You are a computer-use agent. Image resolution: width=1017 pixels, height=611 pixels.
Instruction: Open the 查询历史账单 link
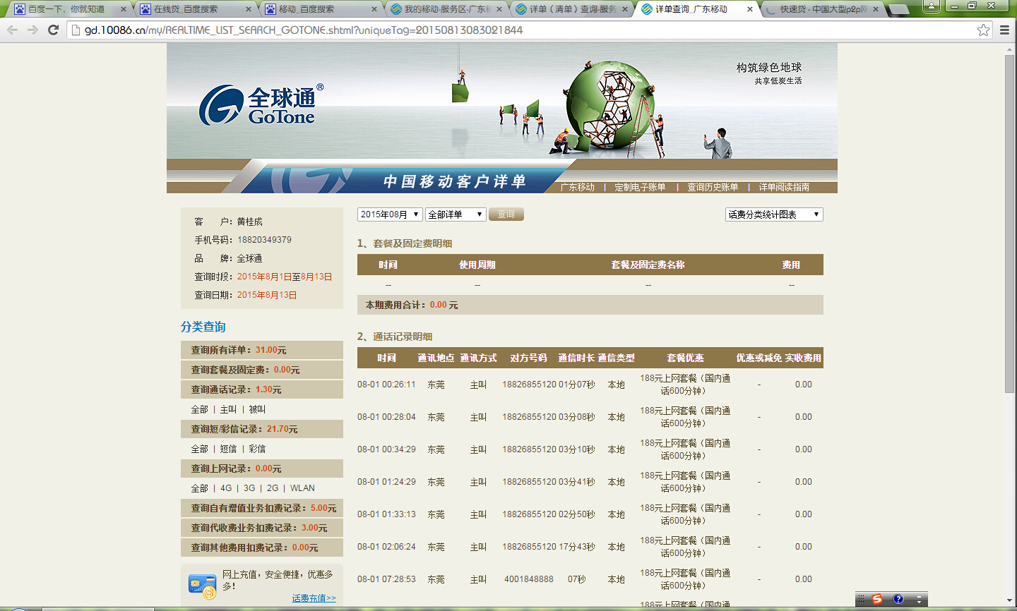713,187
